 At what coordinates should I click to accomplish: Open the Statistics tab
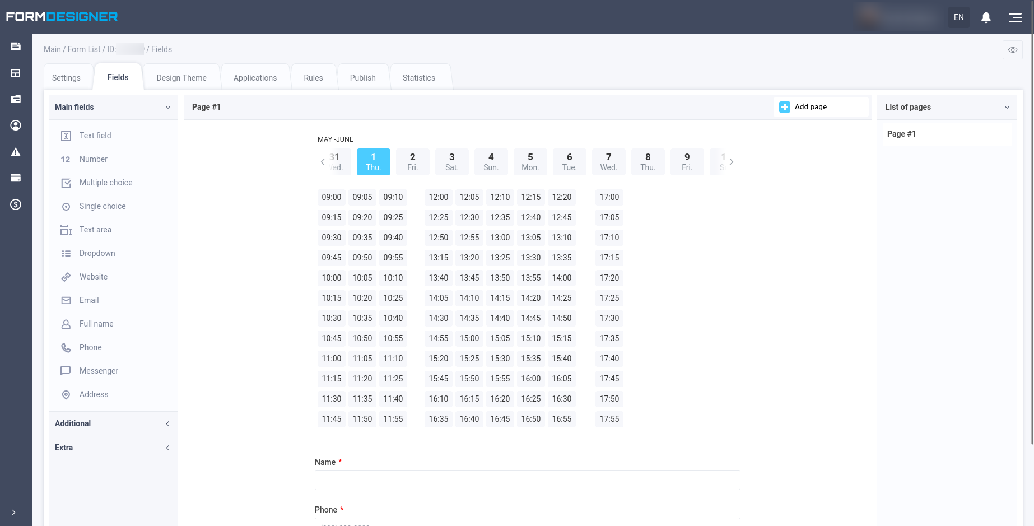[418, 78]
